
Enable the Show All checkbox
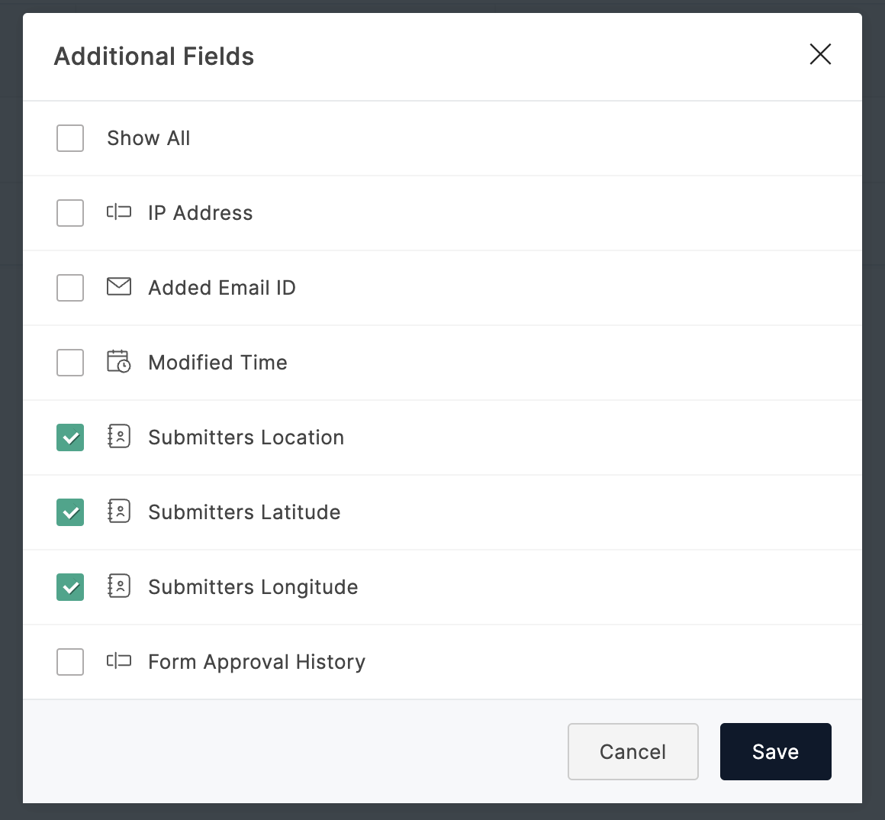[70, 138]
